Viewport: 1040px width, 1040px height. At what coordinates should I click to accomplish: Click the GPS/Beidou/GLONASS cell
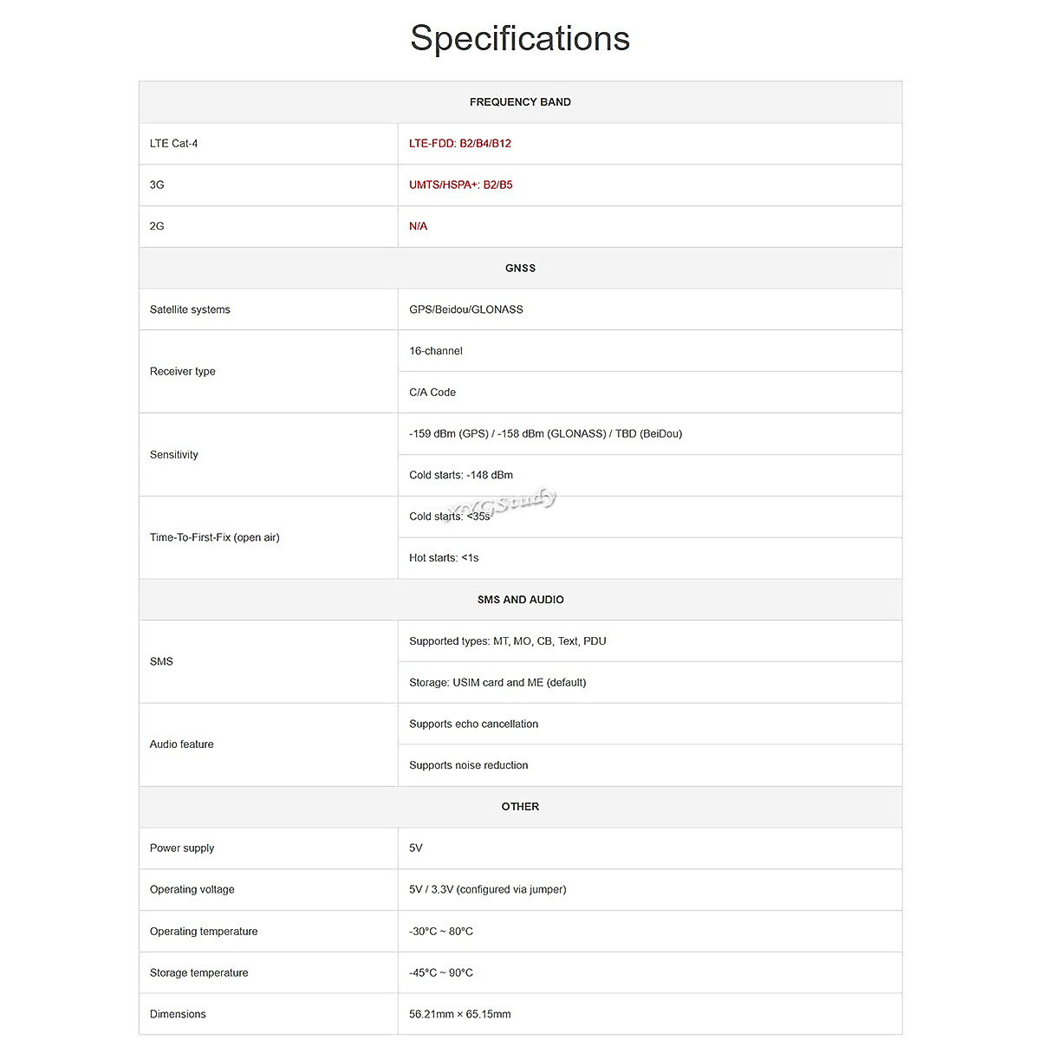pos(466,309)
